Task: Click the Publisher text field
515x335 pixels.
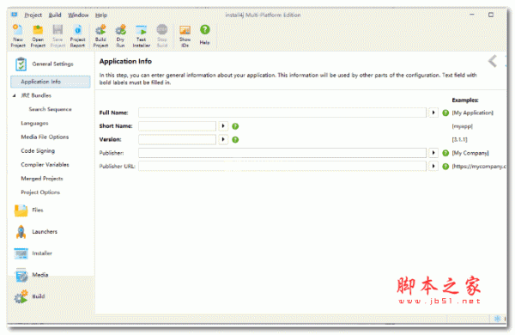Action: 282,153
